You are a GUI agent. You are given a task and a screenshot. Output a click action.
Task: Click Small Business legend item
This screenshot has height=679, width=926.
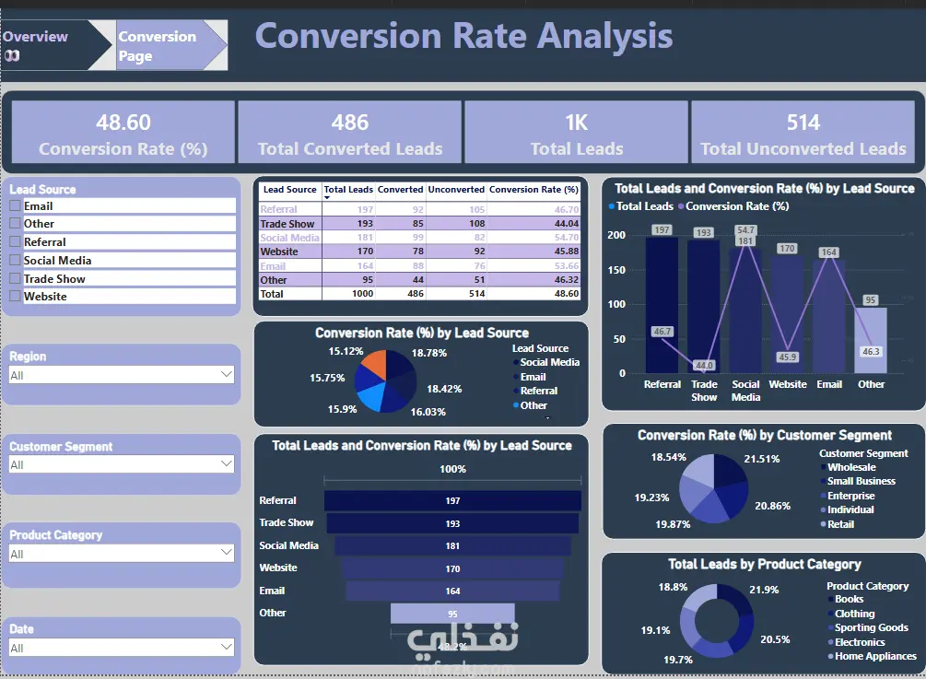[858, 481]
